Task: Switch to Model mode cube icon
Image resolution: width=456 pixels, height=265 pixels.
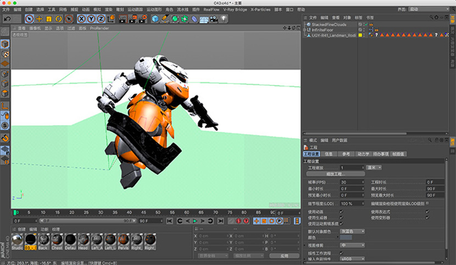Action: coord(5,44)
